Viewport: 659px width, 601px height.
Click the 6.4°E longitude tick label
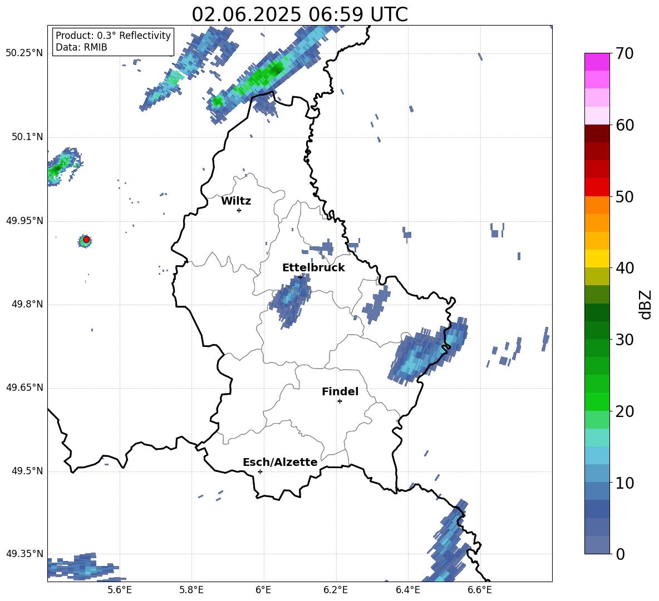tap(407, 590)
